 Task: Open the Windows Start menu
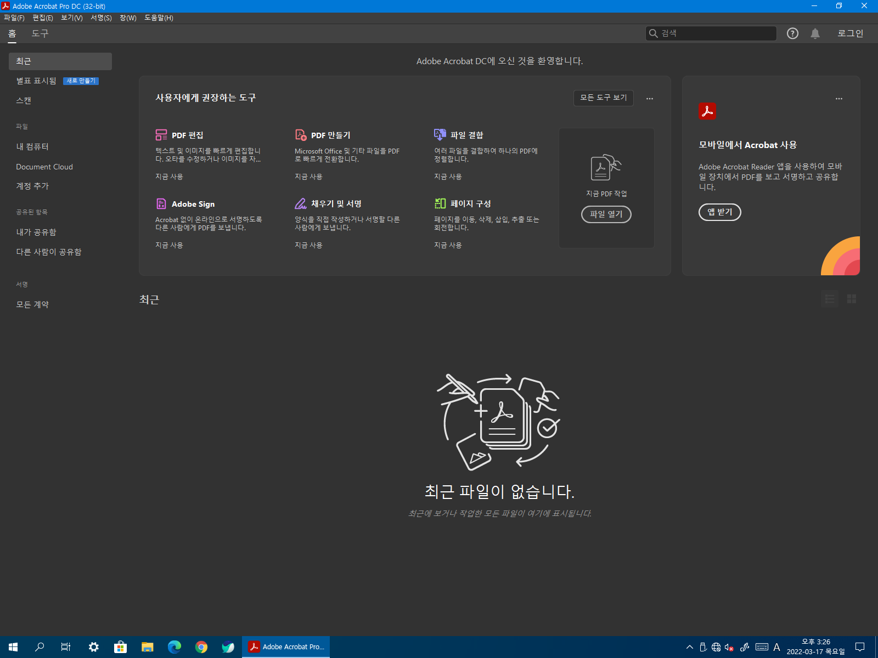(x=13, y=647)
